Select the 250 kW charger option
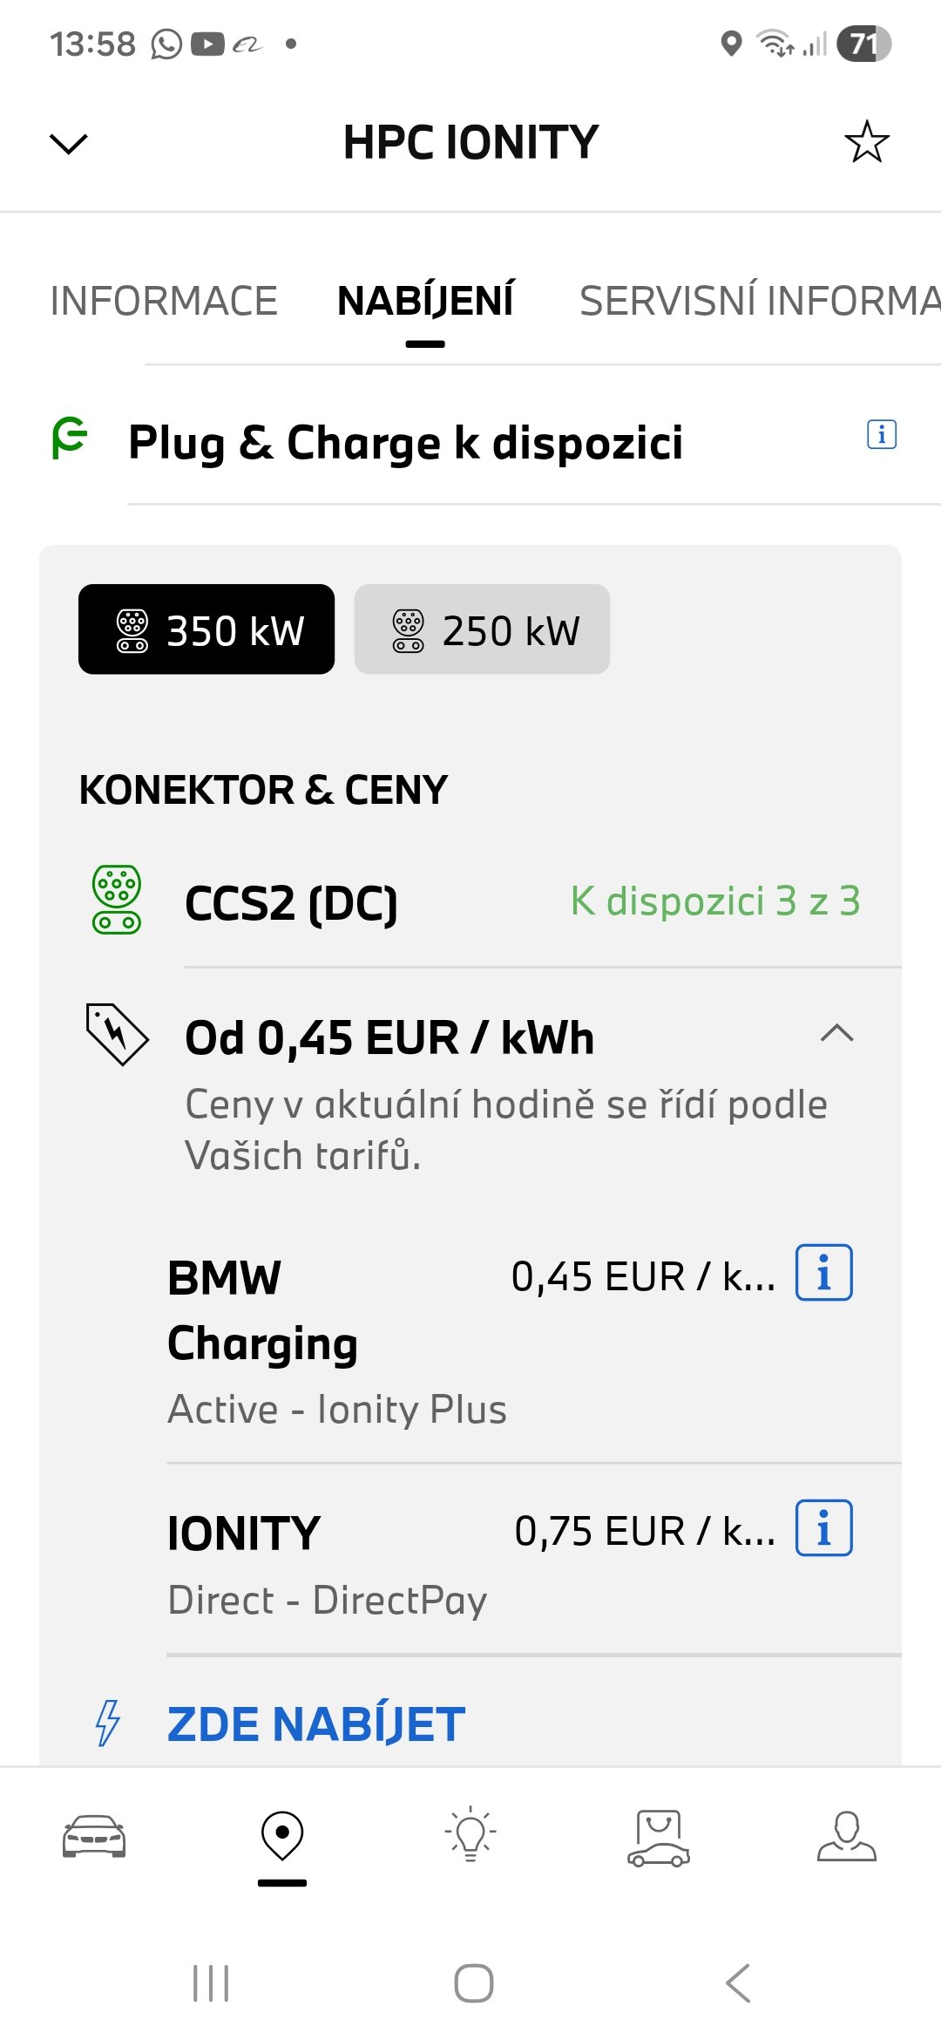This screenshot has width=941, height=2040. (482, 629)
